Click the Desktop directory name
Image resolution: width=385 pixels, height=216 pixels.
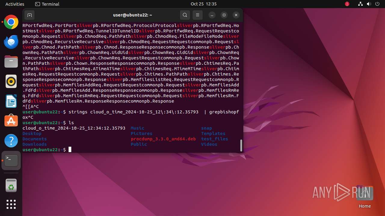pos(32,133)
